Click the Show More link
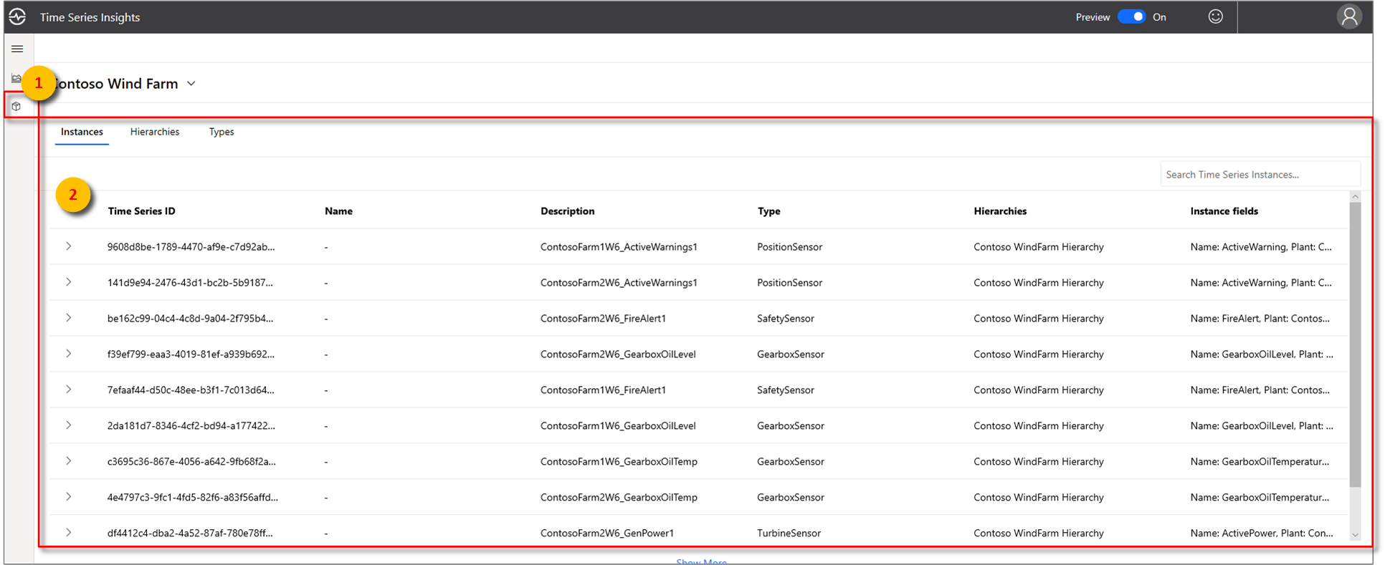Viewport: 1385px width, 565px height. pos(701,561)
